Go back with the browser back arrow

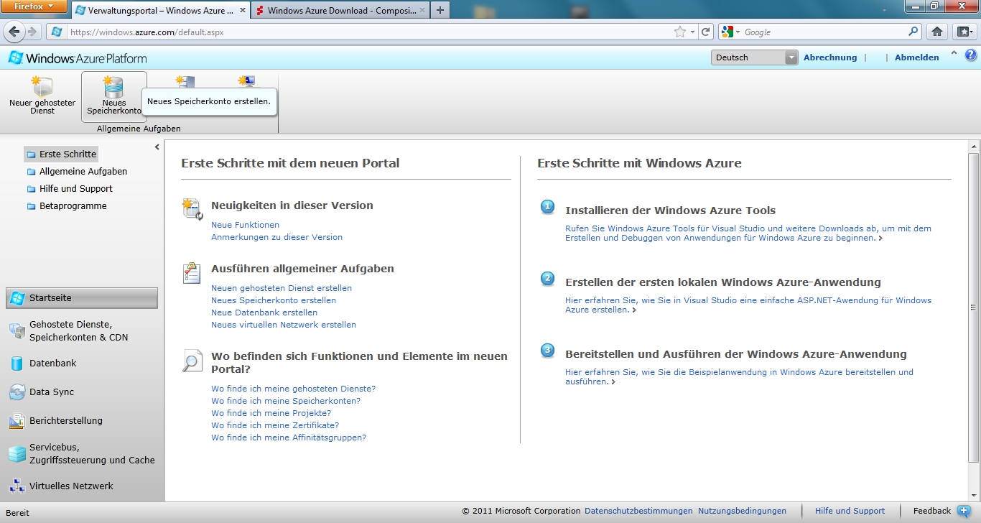pyautogui.click(x=14, y=32)
